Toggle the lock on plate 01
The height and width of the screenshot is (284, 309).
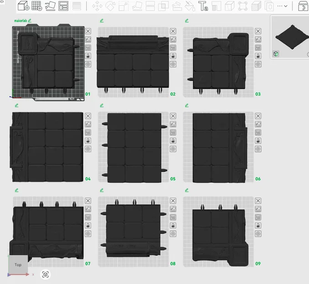coord(88,56)
